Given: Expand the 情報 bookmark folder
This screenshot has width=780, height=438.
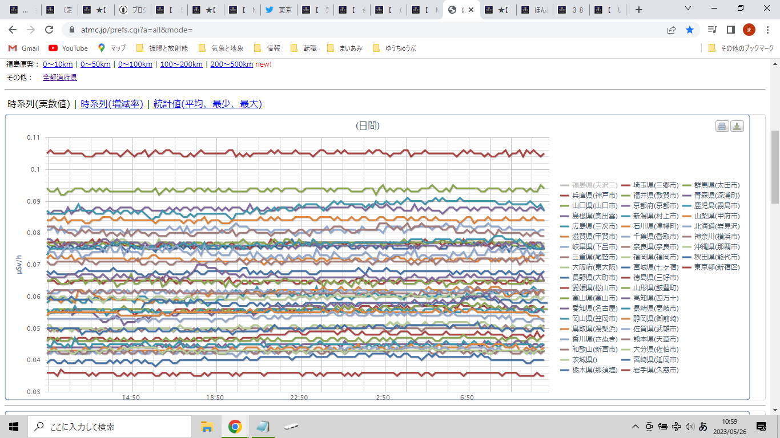Looking at the screenshot, I should click(x=267, y=48).
